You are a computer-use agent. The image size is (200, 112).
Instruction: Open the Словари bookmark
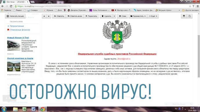pyautogui.click(x=33, y=10)
